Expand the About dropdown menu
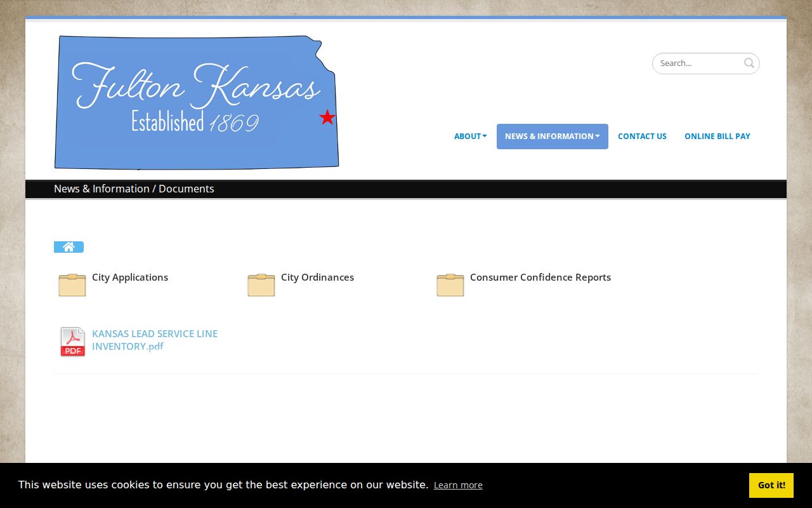 tap(471, 137)
